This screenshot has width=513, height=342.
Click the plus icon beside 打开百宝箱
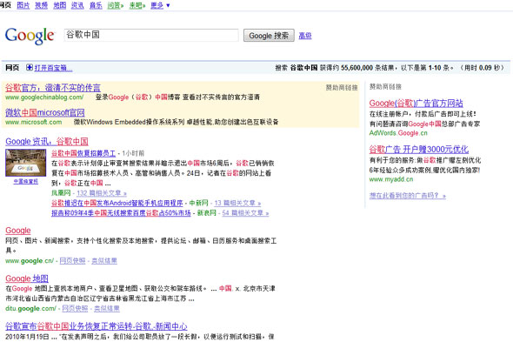click(30, 68)
